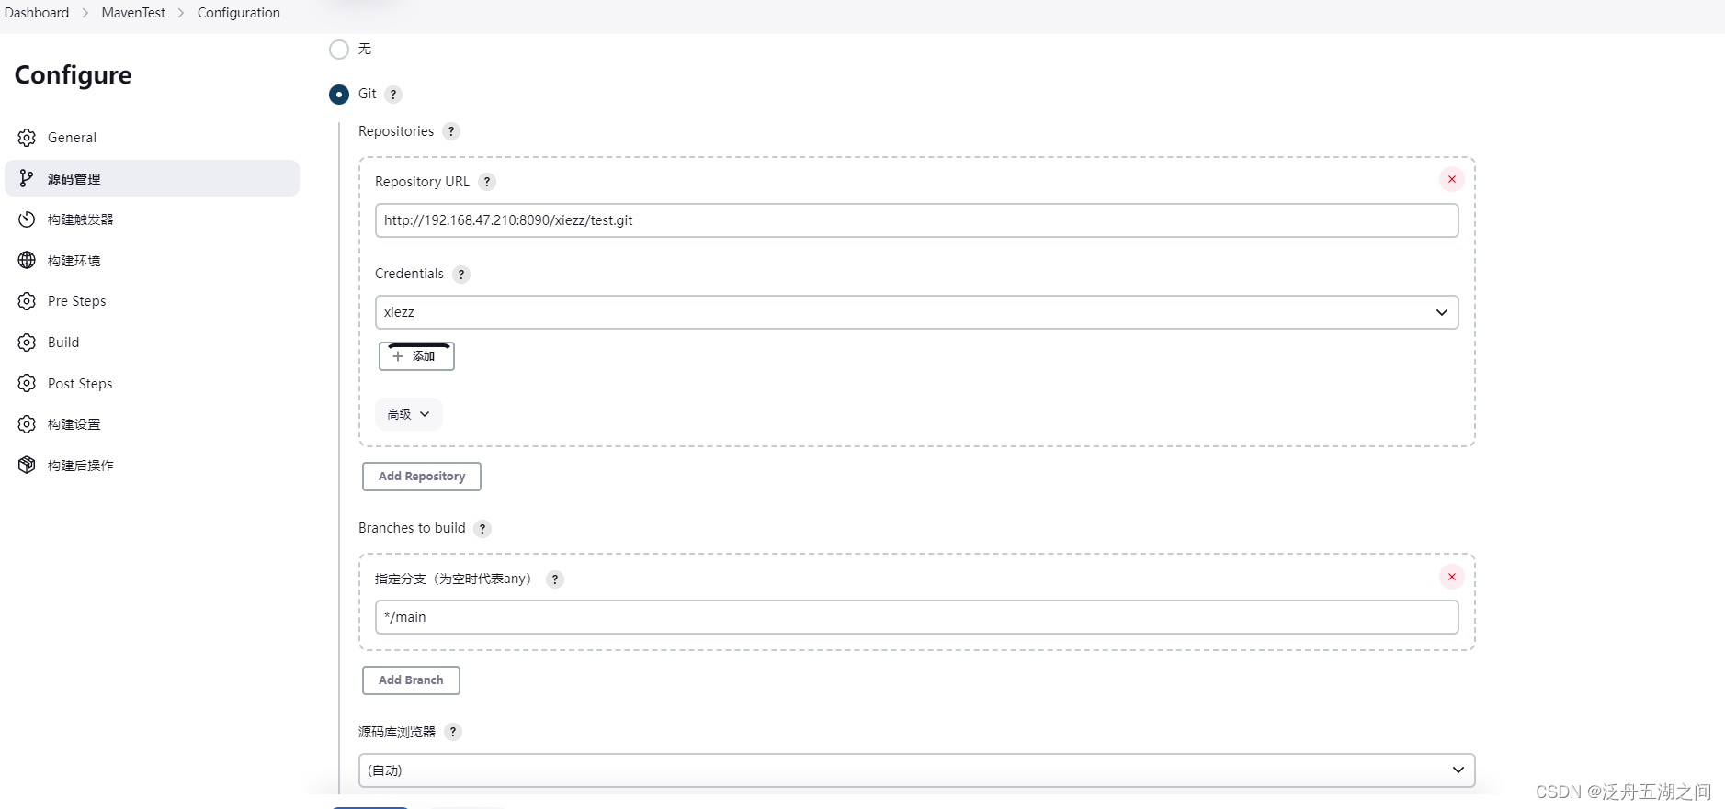Image resolution: width=1725 pixels, height=809 pixels.
Task: Click the 构建触发器 clock icon
Action: (27, 219)
